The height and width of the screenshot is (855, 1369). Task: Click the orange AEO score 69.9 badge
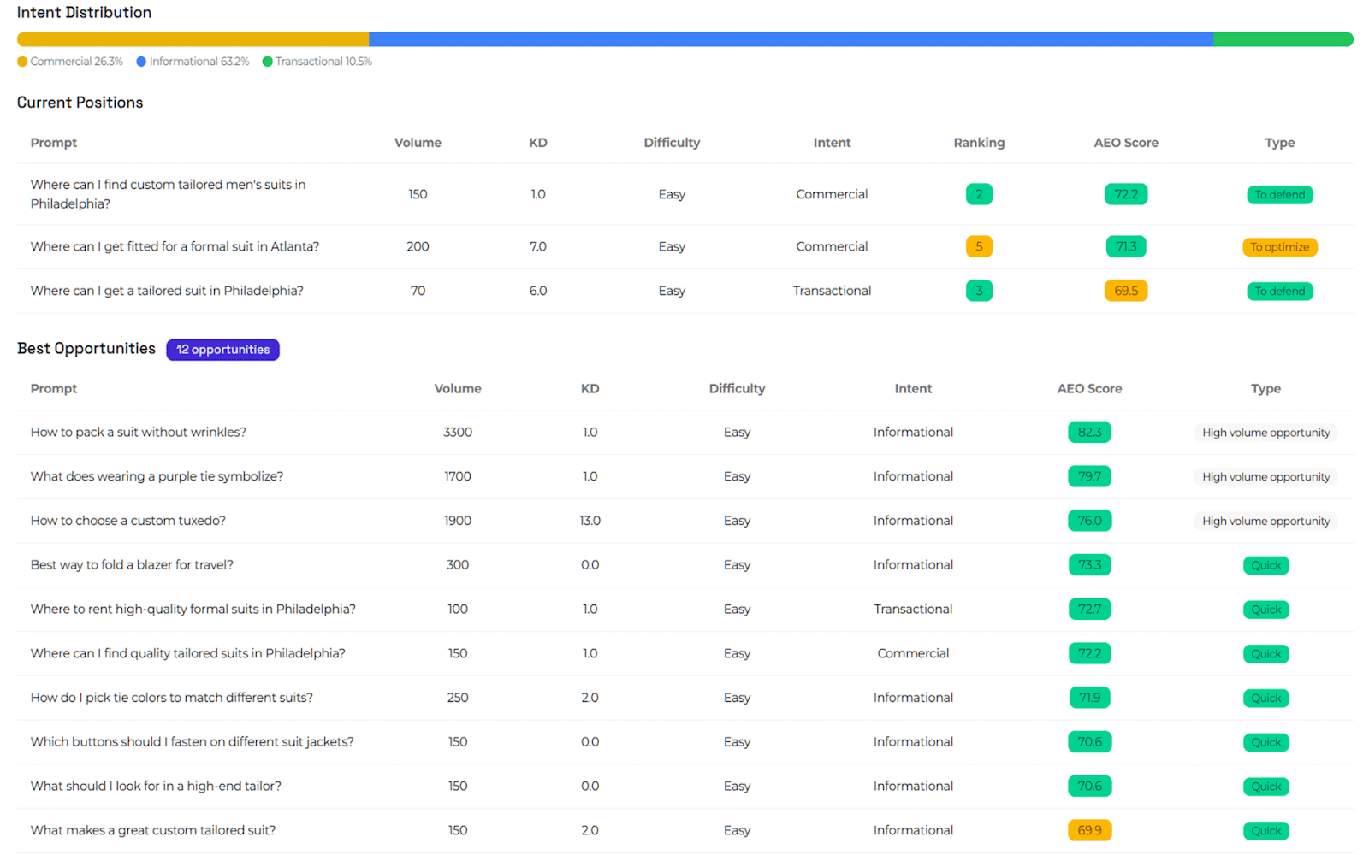point(1089,830)
